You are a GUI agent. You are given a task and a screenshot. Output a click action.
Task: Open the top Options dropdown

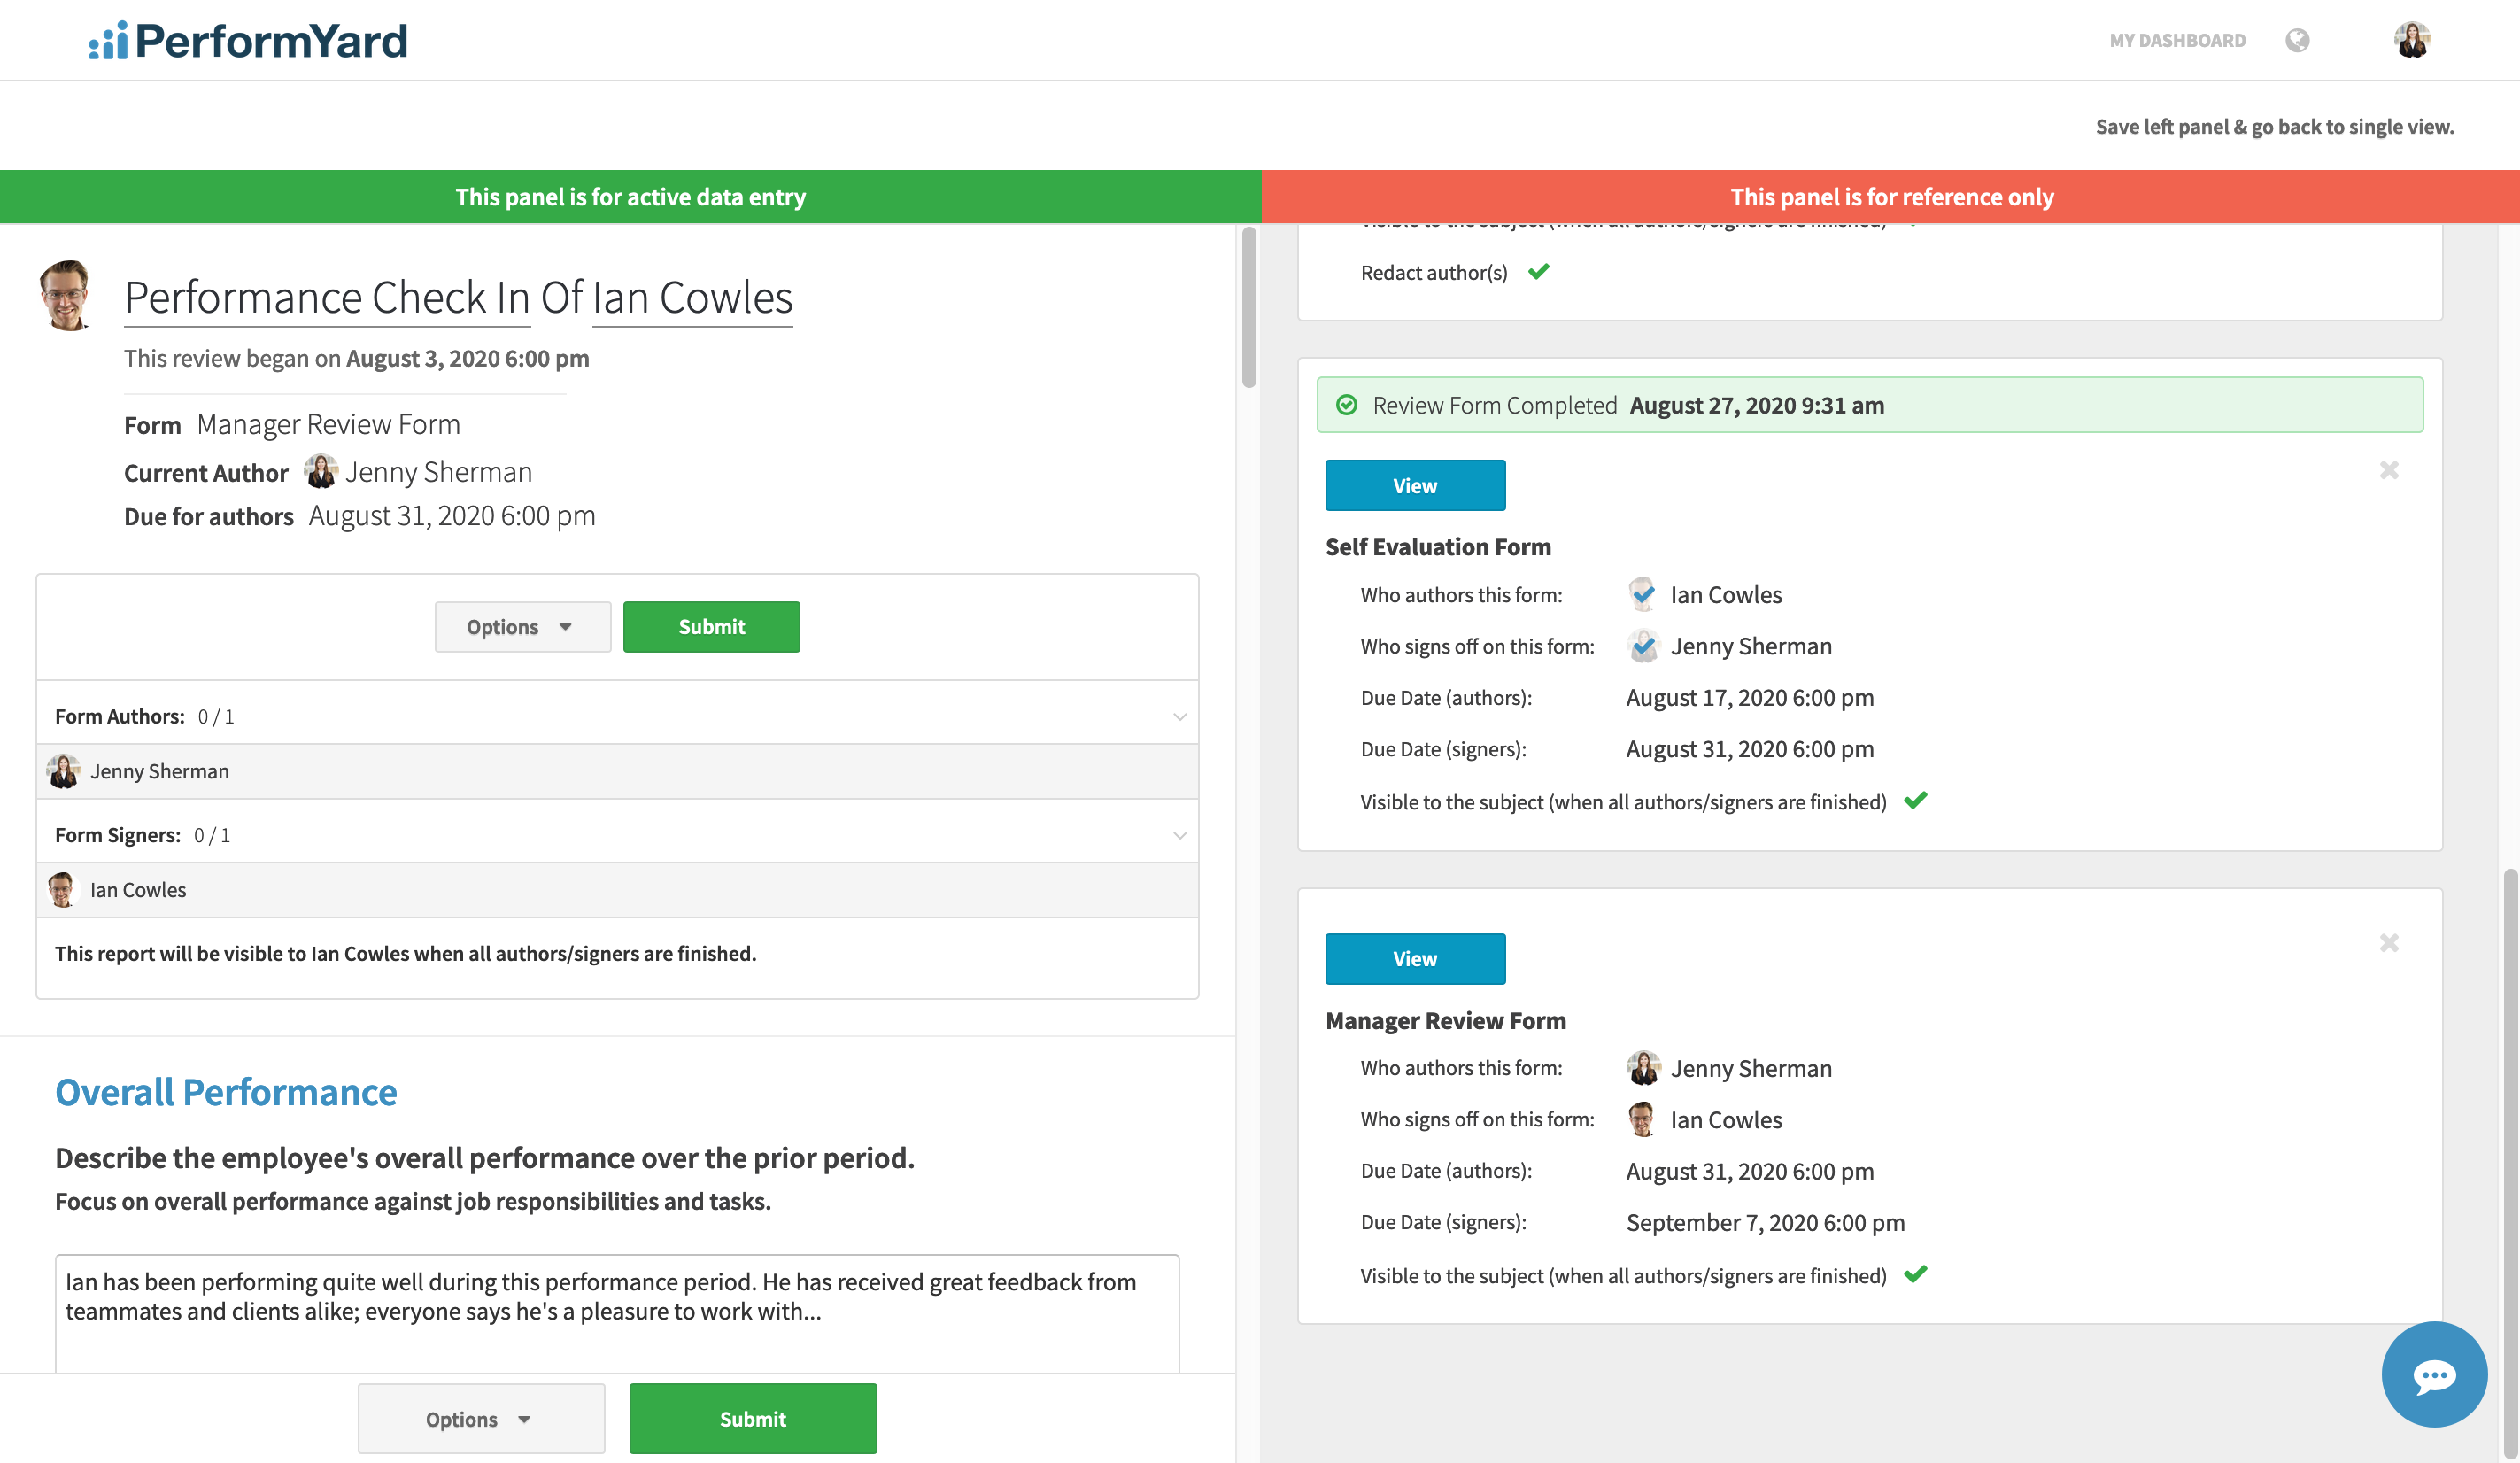522,626
